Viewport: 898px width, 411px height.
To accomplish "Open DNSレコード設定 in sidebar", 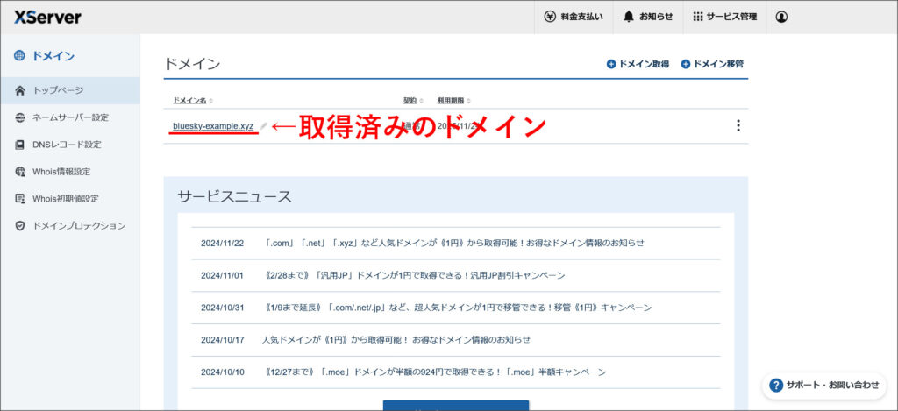I will click(70, 145).
